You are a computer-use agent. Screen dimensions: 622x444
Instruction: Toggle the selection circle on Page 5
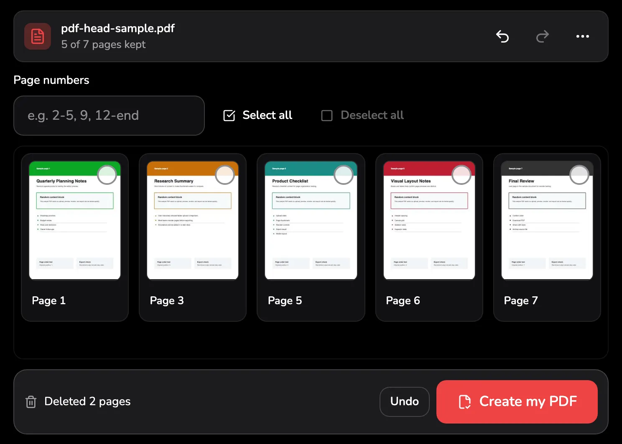pos(344,175)
